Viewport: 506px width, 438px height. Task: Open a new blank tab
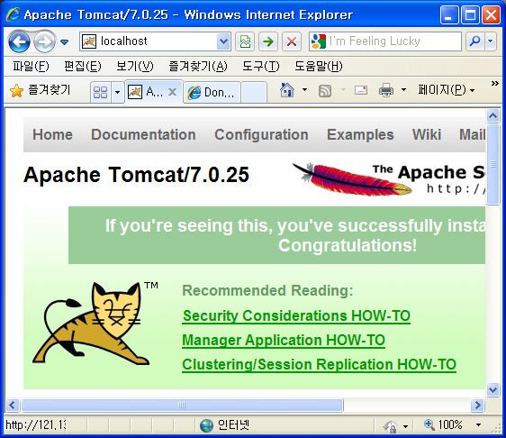coord(254,93)
